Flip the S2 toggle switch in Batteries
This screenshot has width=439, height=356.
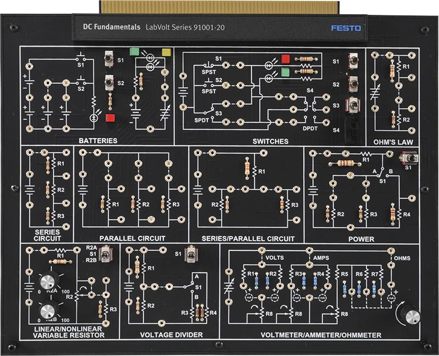click(x=110, y=84)
